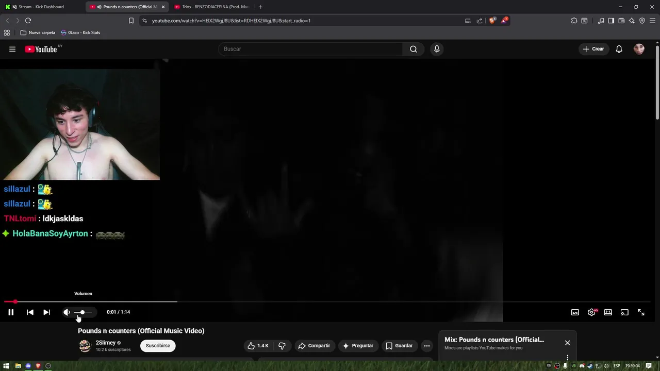Open the Mix playlist options vertical dots
This screenshot has width=660, height=371.
tap(567, 357)
